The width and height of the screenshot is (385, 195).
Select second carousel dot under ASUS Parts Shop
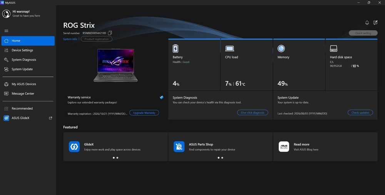(x=222, y=158)
